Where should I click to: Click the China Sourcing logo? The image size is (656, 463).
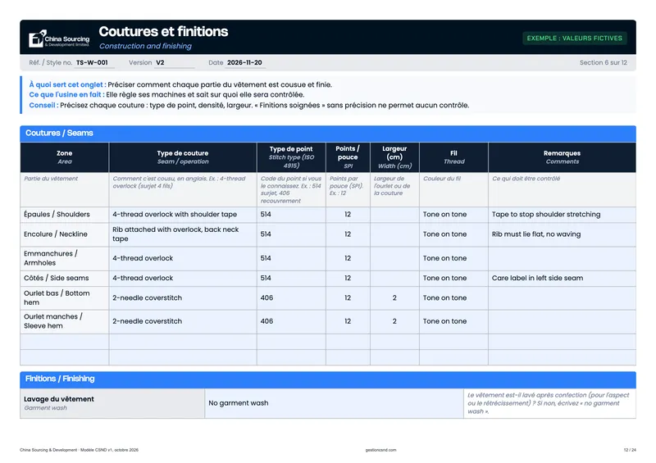coord(59,39)
